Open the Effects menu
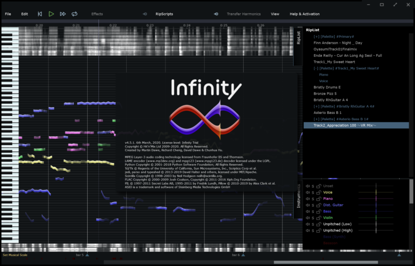415x266 pixels. click(97, 14)
